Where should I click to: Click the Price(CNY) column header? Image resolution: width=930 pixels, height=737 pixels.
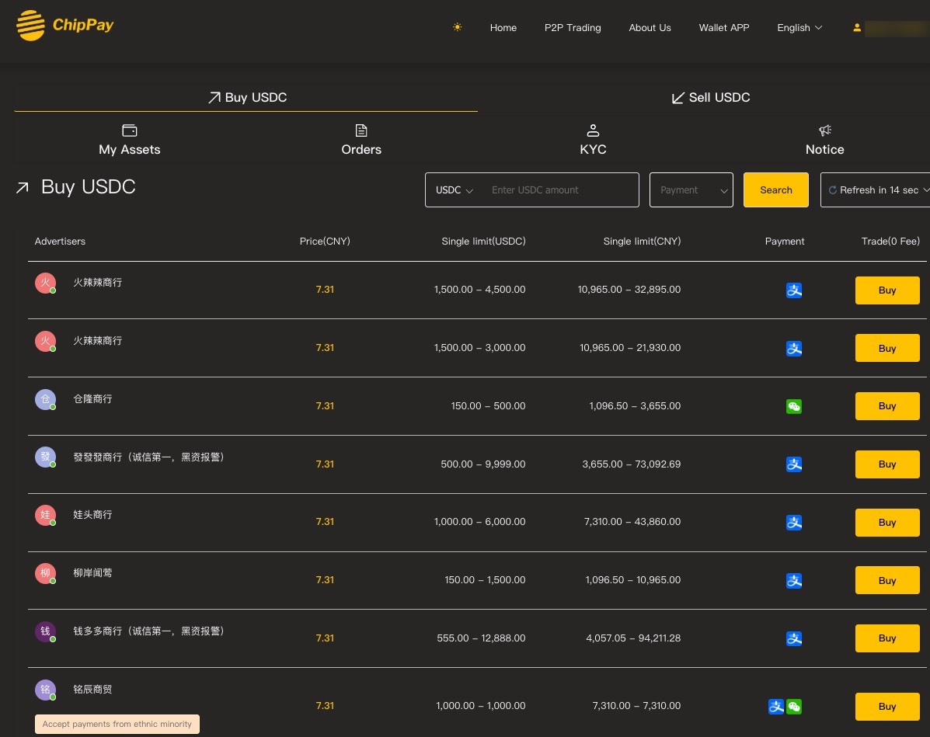click(x=325, y=242)
